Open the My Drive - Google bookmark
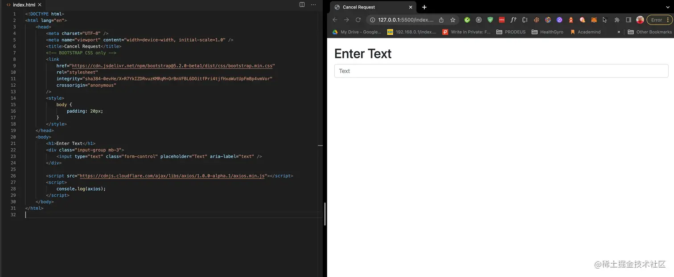 pyautogui.click(x=357, y=32)
